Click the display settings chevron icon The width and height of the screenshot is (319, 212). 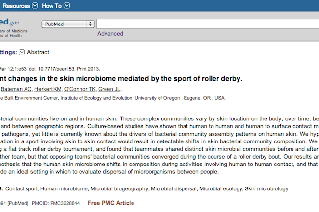[x=22, y=52]
